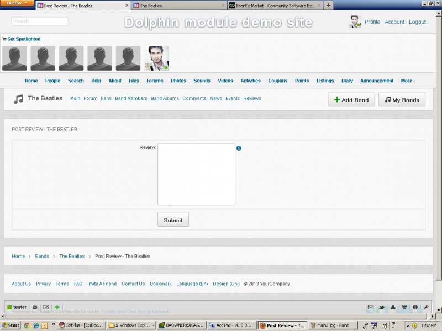Click the info circle icon in bottom bar
The image size is (442, 331).
pos(415,307)
